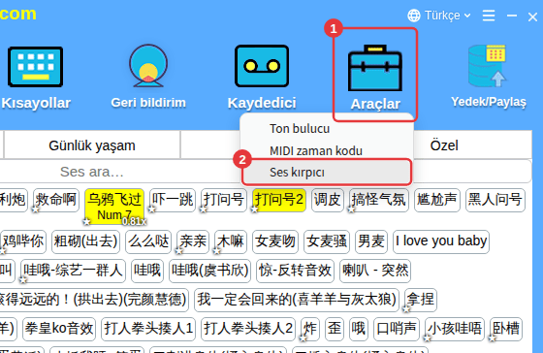
Task: Play the 小孩哇唔 sound
Action: point(455,329)
